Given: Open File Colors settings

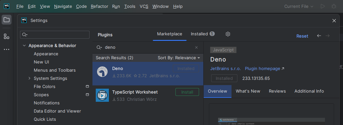Looking at the screenshot, I should click(45, 87).
